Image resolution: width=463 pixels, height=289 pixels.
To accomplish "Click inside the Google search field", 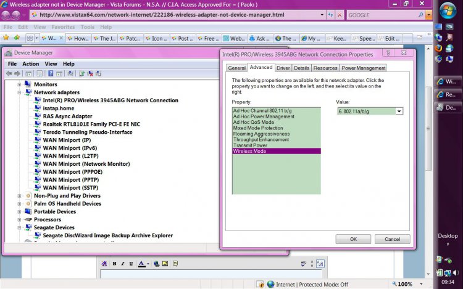I will pos(382,15).
